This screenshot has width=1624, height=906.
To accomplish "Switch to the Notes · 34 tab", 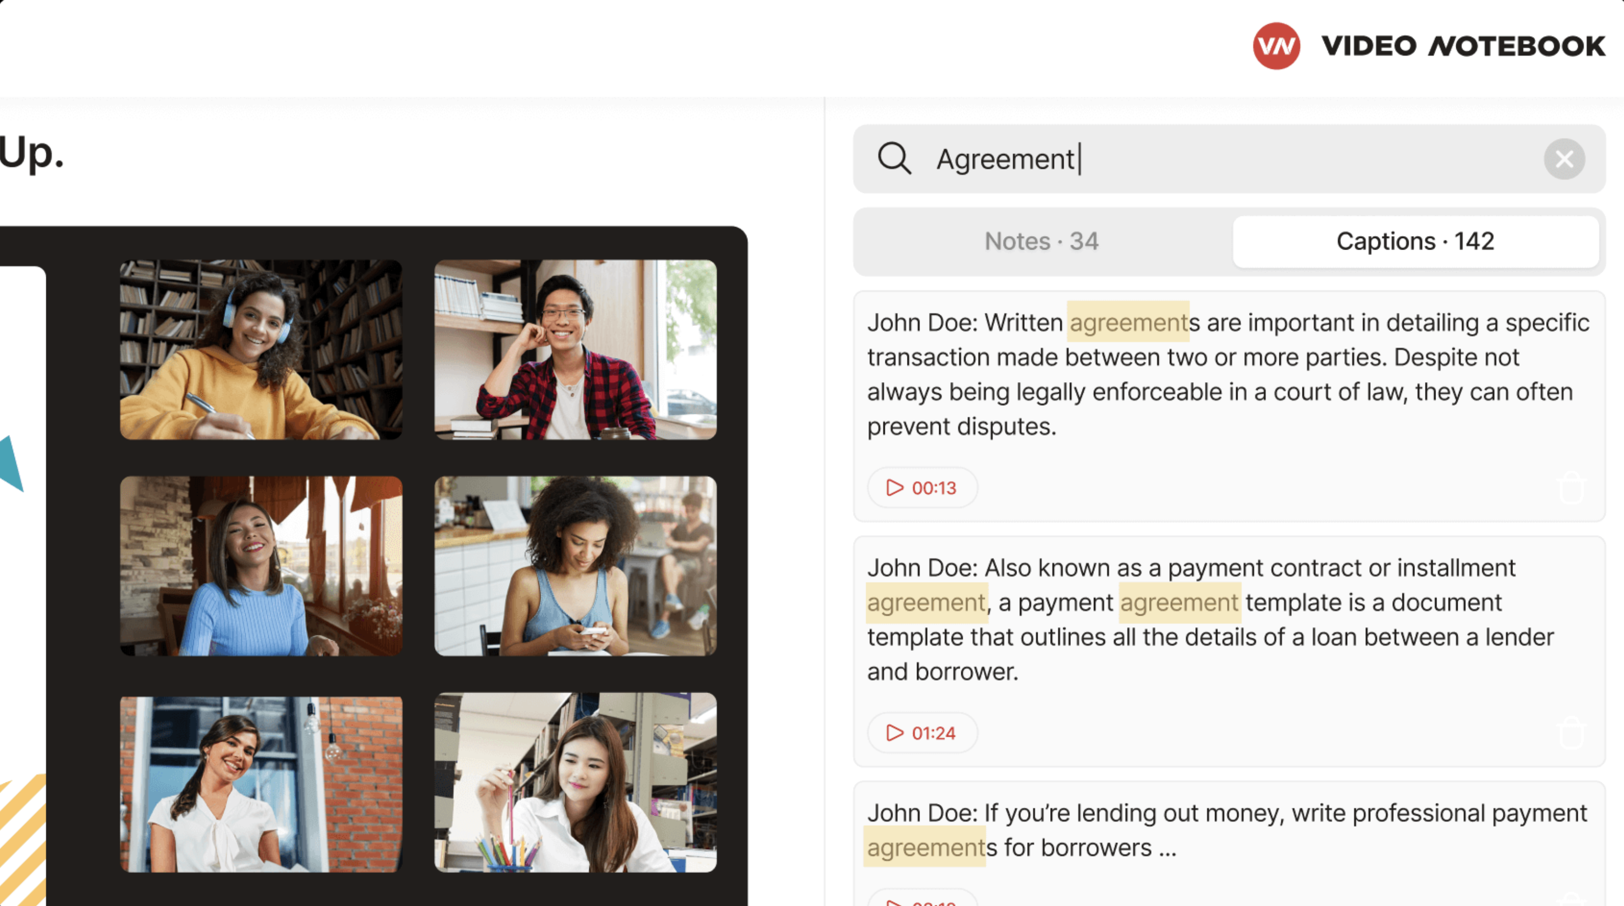I will [1042, 241].
